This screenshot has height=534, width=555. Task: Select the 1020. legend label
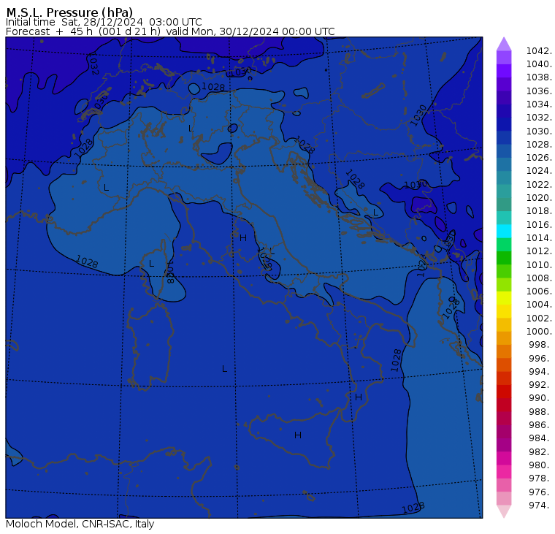pyautogui.click(x=539, y=197)
